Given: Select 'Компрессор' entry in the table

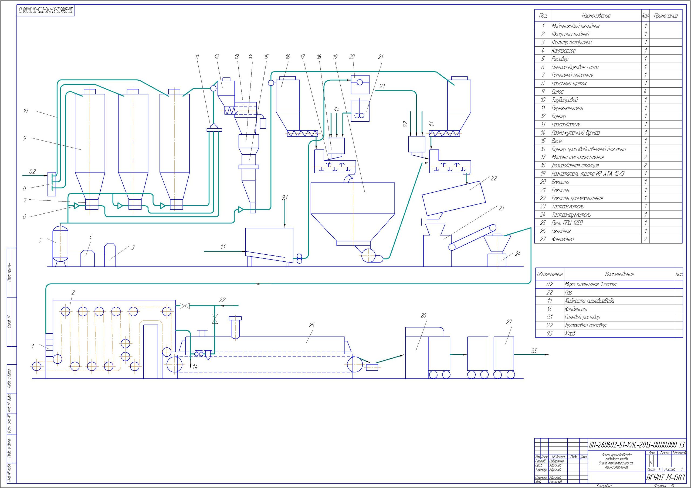Looking at the screenshot, I should click(563, 50).
